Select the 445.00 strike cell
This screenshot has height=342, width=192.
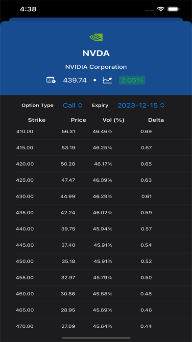pyautogui.click(x=25, y=245)
